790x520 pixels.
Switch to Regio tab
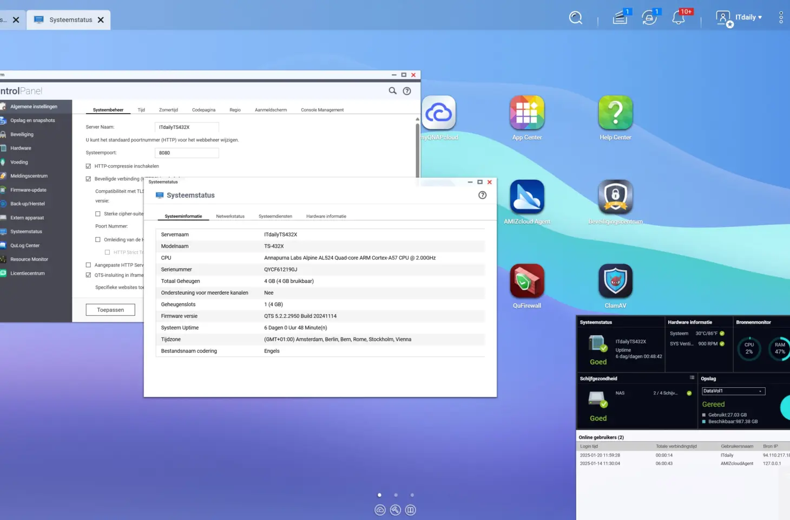pos(235,110)
